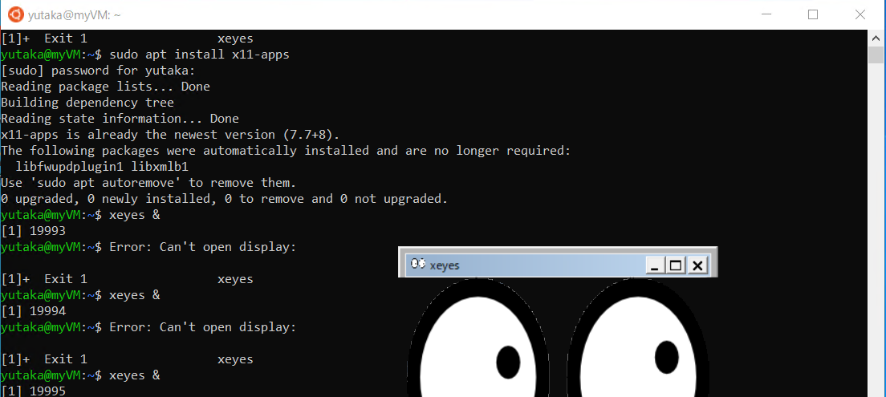This screenshot has height=397, width=886.
Task: Click the terminal scrollbar thumb
Action: (x=876, y=55)
